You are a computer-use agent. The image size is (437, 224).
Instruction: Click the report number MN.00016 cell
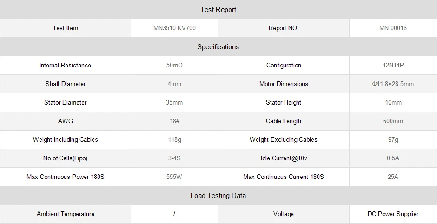click(x=393, y=28)
